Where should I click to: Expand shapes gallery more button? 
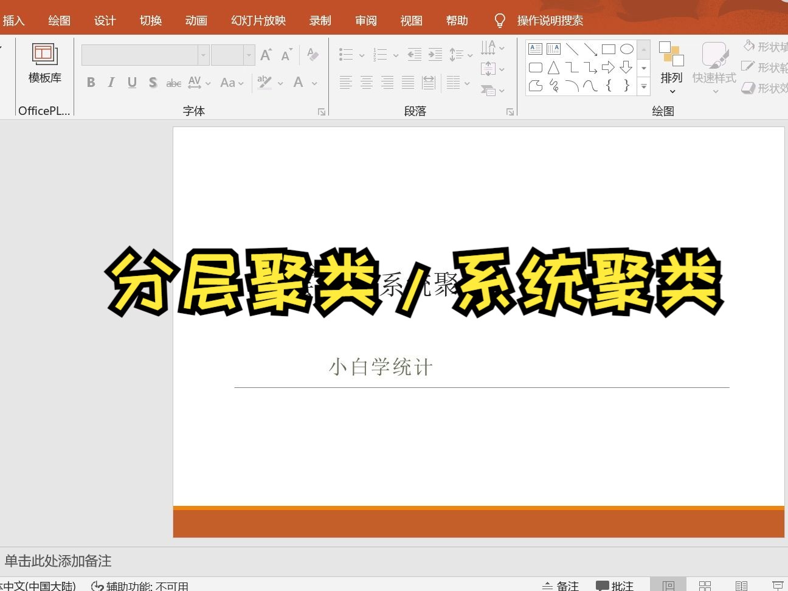(x=644, y=87)
